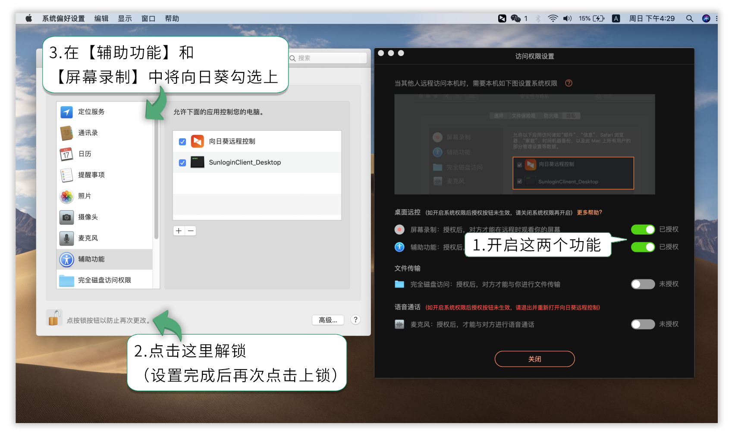Click the 已授权 label beside 屏幕录制

(x=669, y=229)
